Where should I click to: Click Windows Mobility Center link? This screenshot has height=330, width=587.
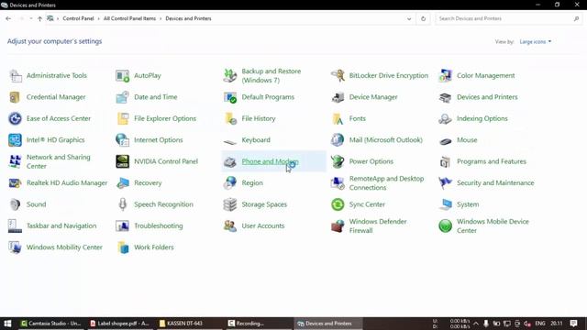point(64,247)
